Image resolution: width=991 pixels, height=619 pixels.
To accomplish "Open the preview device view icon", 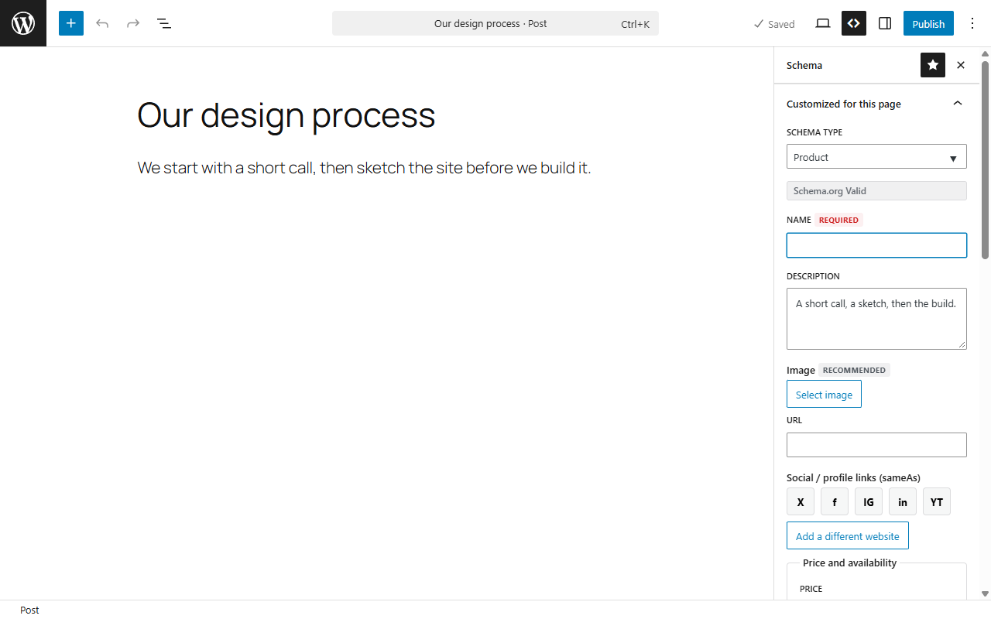I will coord(823,23).
